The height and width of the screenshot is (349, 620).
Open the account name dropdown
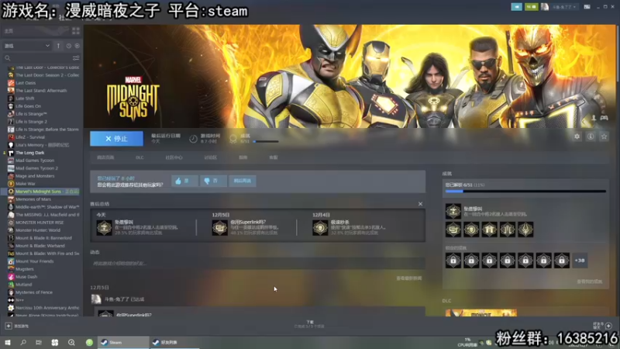(564, 7)
